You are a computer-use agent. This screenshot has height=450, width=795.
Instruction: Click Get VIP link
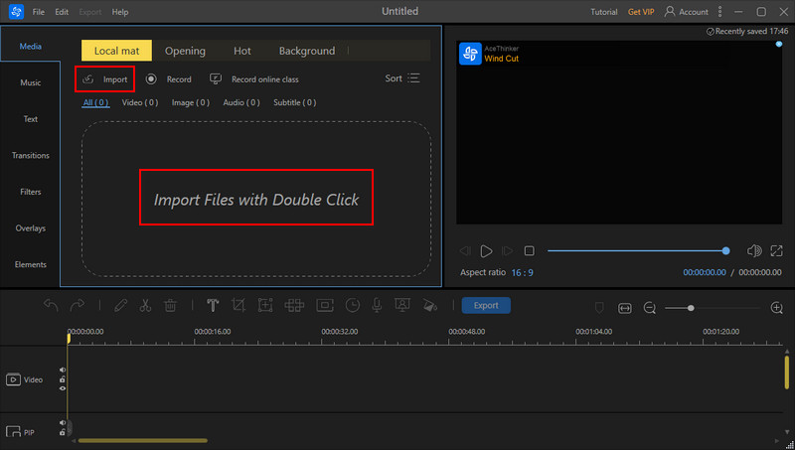(x=641, y=12)
